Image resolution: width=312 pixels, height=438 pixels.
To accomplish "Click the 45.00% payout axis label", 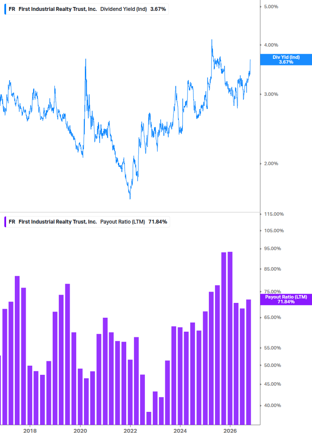I will [x=272, y=384].
